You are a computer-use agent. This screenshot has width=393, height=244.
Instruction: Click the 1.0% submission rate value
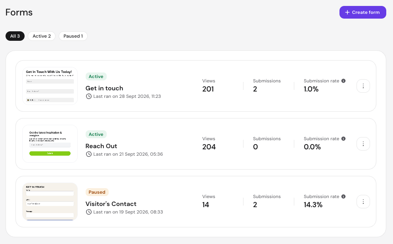coord(311,89)
